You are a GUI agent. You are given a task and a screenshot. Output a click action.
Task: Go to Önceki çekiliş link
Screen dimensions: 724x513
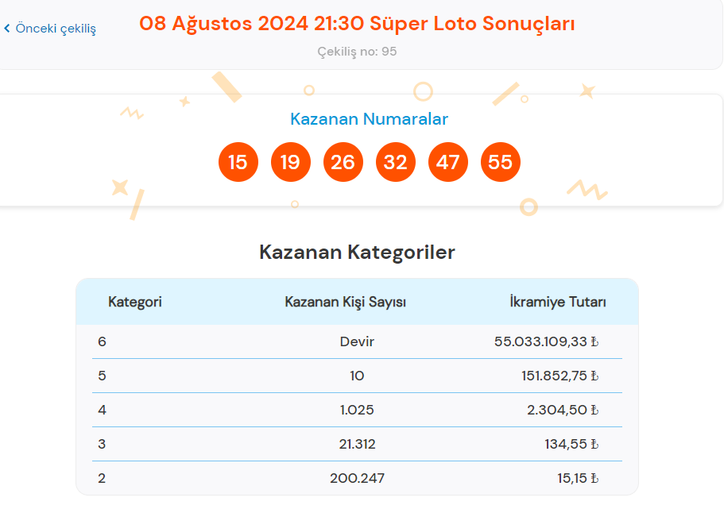click(50, 29)
